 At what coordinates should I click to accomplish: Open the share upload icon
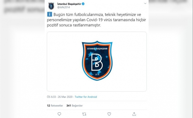(x=134, y=114)
